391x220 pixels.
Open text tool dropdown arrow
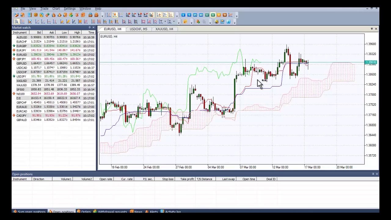(x=165, y=21)
